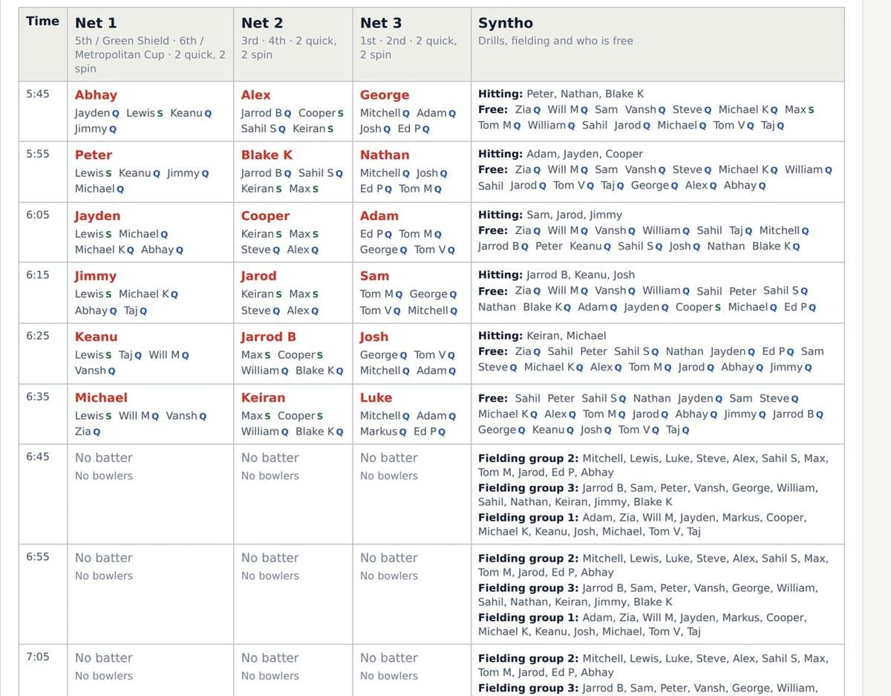
Task: Click red batter name Sam in Net 3
Action: 374,276
